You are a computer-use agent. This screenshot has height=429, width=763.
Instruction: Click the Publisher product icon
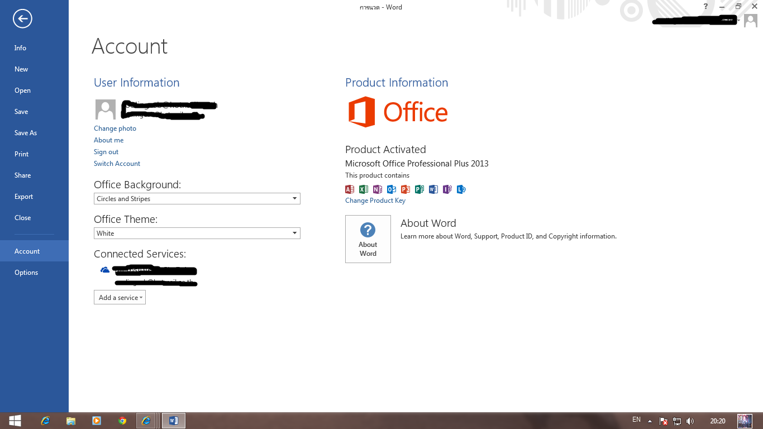419,189
